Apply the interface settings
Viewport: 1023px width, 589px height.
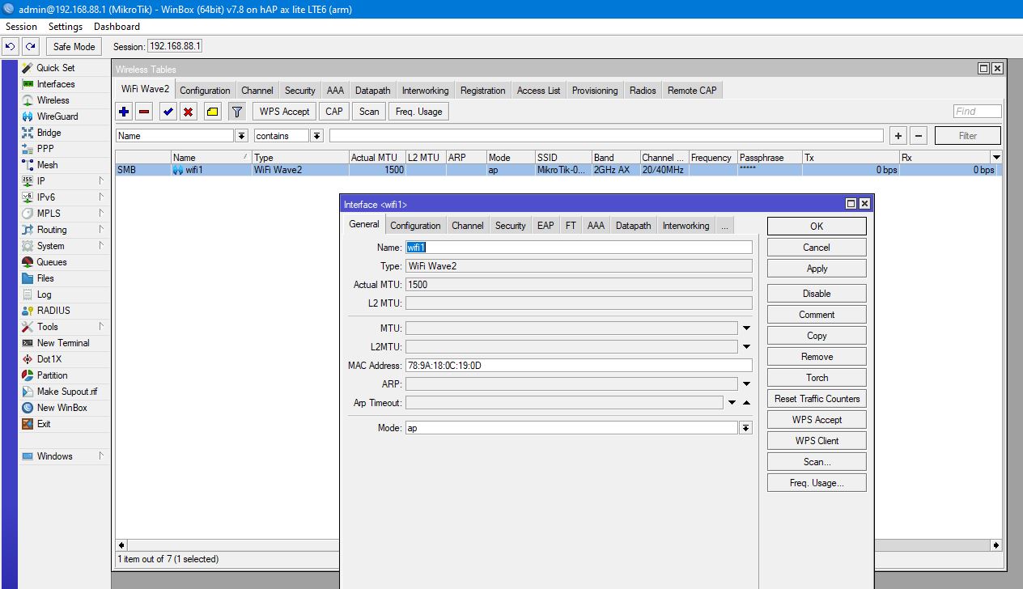[x=816, y=268]
